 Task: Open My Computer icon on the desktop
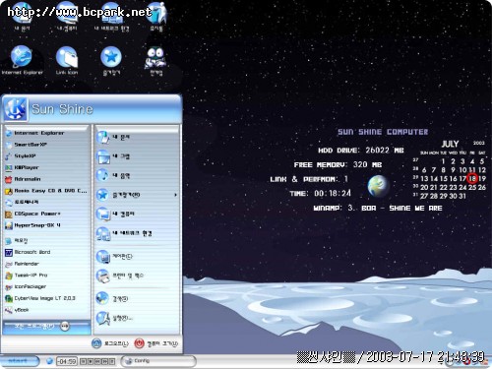[67, 17]
